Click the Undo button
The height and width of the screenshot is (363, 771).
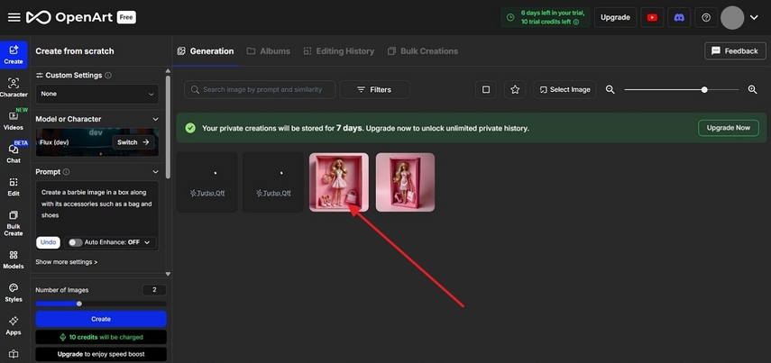pyautogui.click(x=48, y=242)
